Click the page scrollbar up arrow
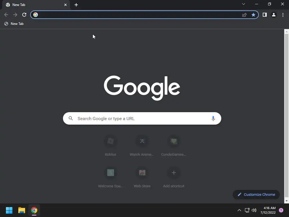 tap(286, 32)
